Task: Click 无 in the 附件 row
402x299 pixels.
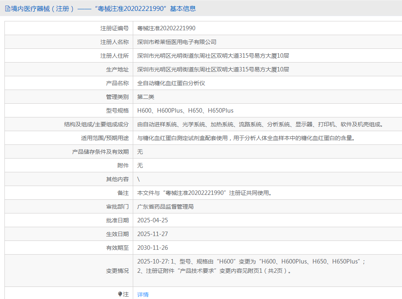Action: click(140, 165)
